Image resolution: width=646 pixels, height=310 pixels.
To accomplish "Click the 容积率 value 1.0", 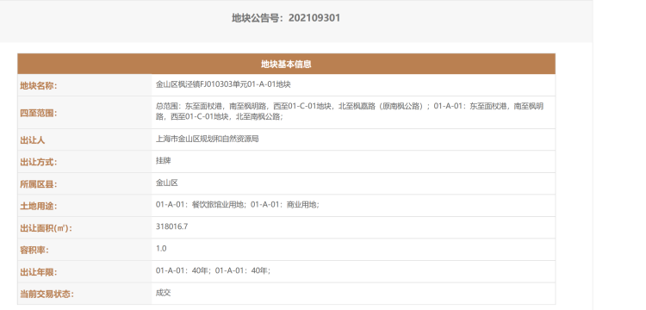I will 161,248.
